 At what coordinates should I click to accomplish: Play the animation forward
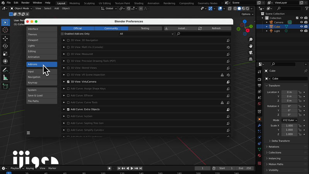click(x=132, y=168)
